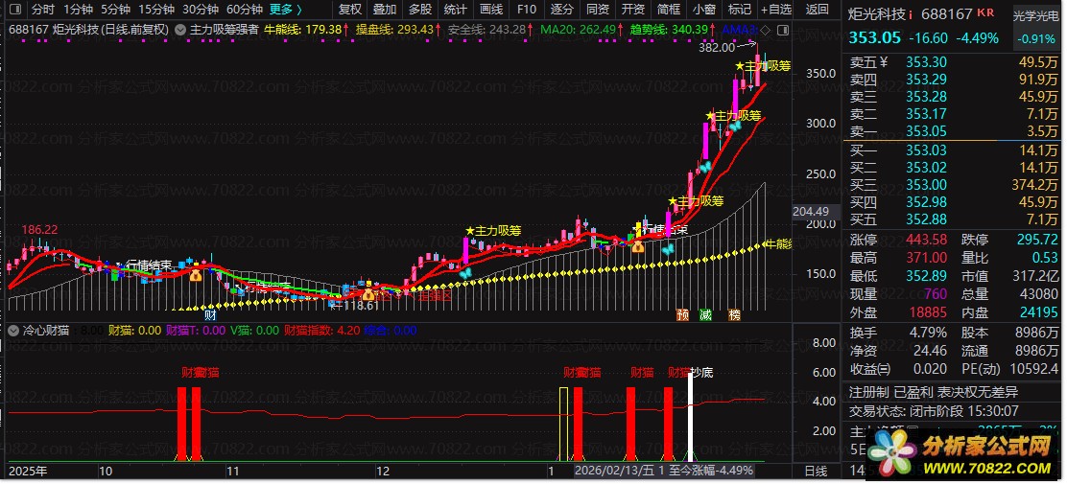Screen dimensions: 1067x484
Task: Open the 复权 adjustment option
Action: tap(350, 10)
